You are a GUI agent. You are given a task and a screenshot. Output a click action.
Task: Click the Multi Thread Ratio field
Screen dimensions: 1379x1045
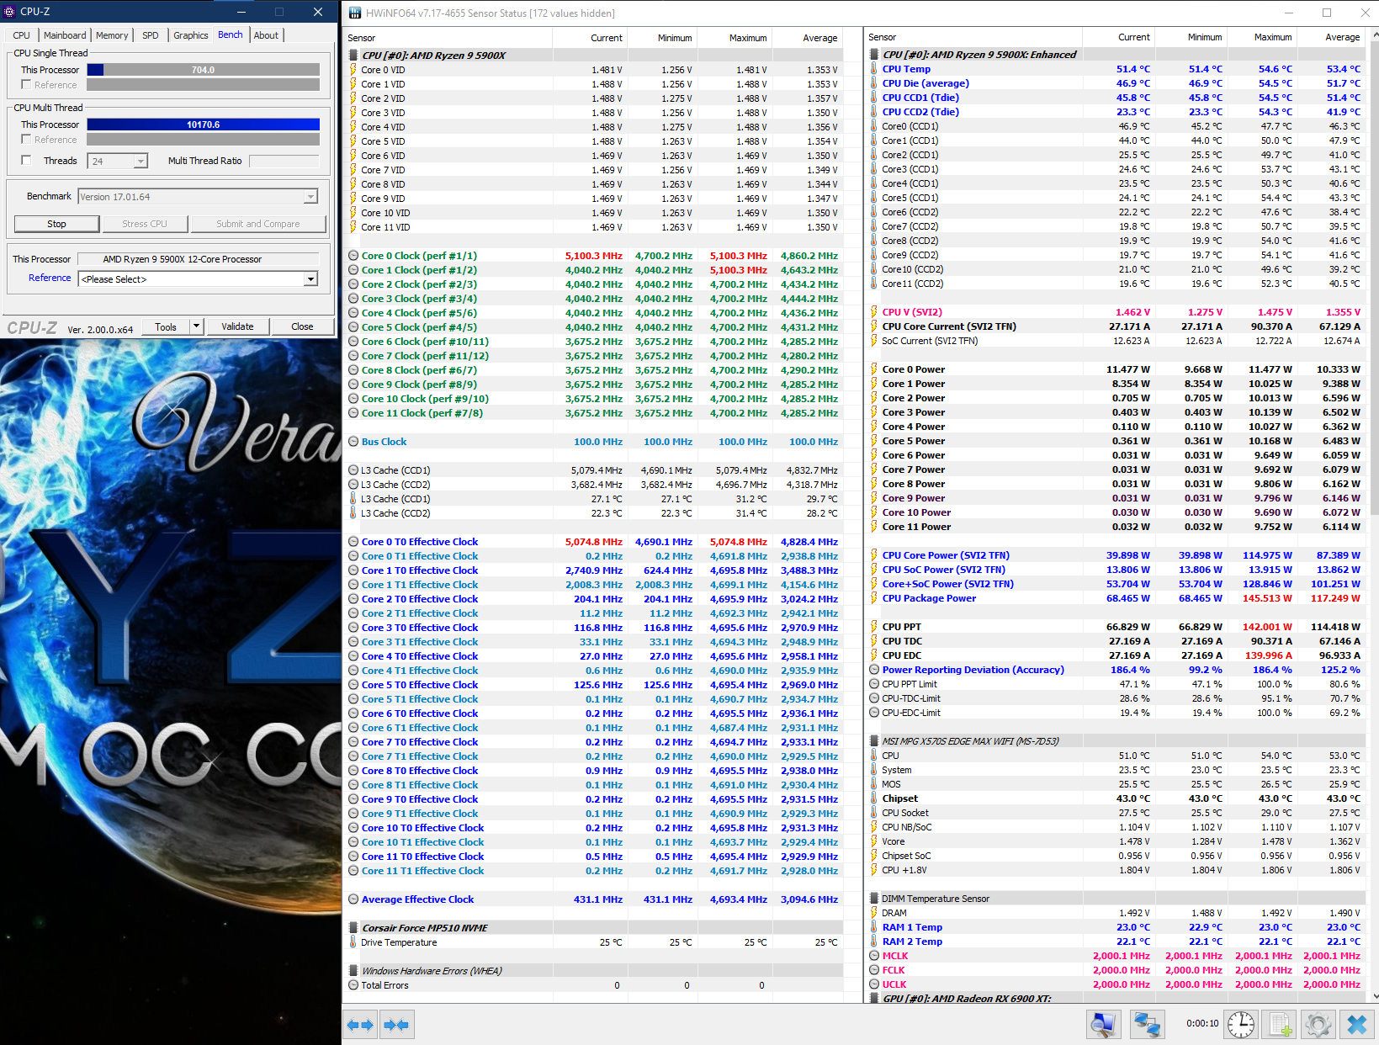(x=284, y=161)
